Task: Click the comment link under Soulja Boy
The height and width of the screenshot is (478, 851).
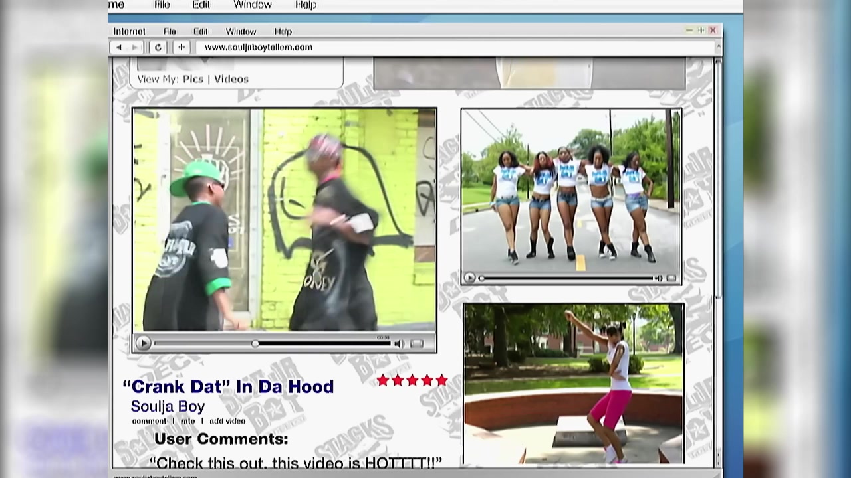Action: [x=149, y=421]
